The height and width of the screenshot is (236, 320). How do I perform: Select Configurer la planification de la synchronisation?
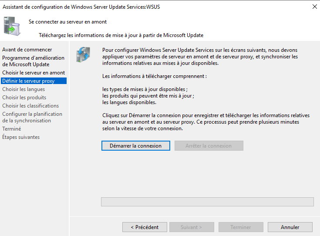(x=32, y=117)
